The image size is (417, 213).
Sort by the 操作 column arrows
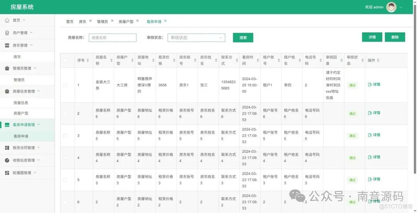378,60
